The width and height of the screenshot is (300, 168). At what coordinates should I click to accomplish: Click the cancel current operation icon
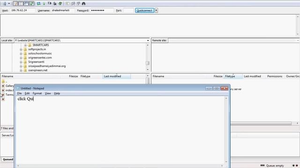[49, 4]
